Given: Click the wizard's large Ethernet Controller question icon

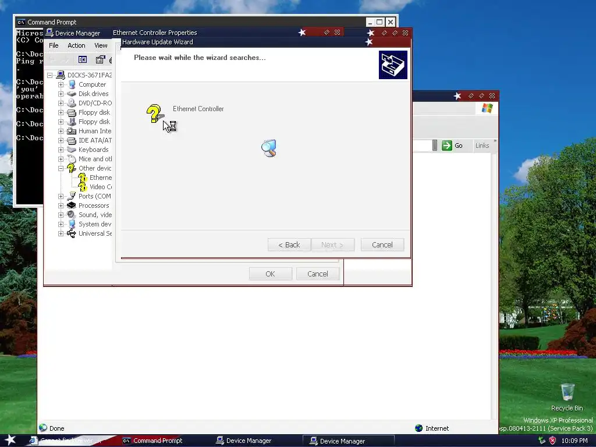Looking at the screenshot, I should pos(155,113).
